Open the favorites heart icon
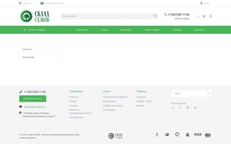Viewport: 231px width, 144px height. point(204,16)
